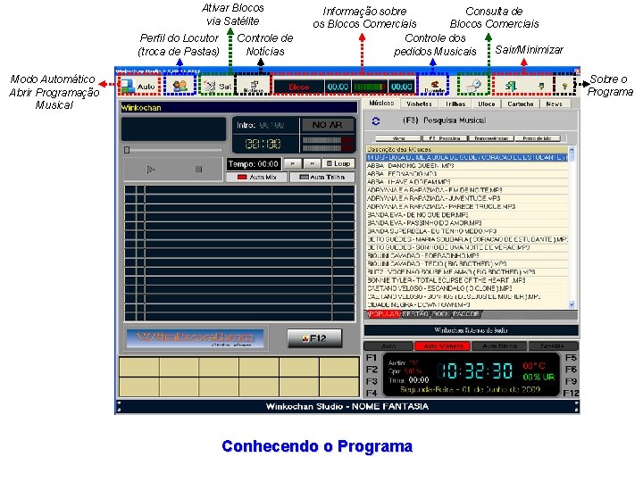Click the music list scrollbar up arrow
This screenshot has width=643, height=482.
pyautogui.click(x=572, y=150)
